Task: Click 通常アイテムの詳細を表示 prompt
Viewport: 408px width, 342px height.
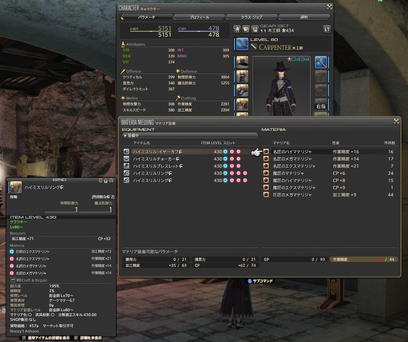Action: [46, 338]
